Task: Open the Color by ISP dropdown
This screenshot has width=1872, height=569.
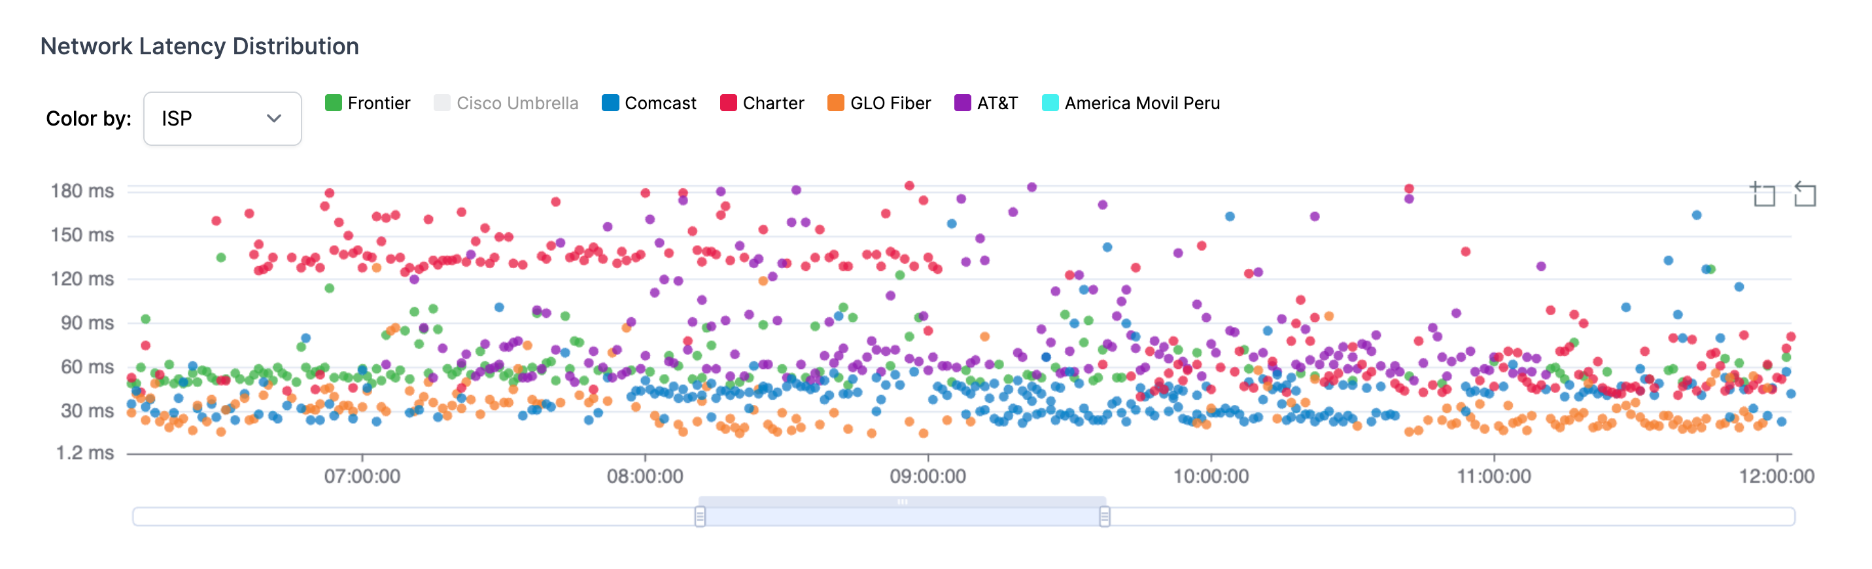Action: click(222, 118)
